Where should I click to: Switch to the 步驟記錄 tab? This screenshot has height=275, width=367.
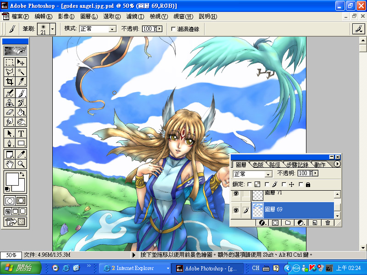(297, 165)
